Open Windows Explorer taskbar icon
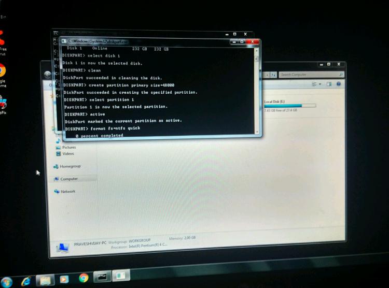389x288 pixels. [45, 280]
